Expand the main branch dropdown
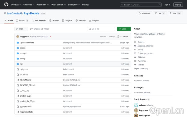The image size is (187, 117). coord(21,29)
